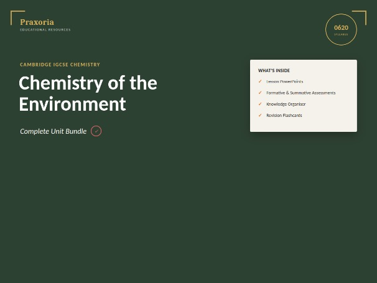377x283 pixels.
Task: Click the checkmark next to Knowledge Organiser
Action: pyautogui.click(x=260, y=104)
